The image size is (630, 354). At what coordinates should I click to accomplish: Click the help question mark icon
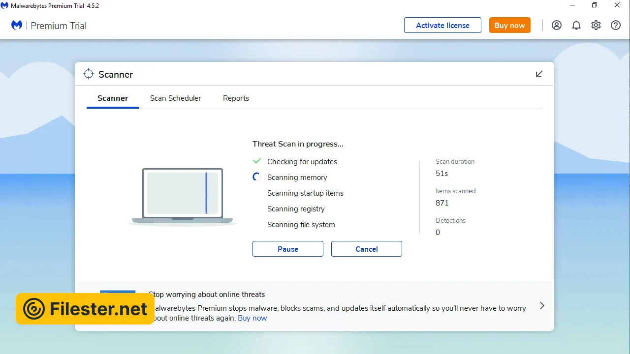(x=616, y=26)
